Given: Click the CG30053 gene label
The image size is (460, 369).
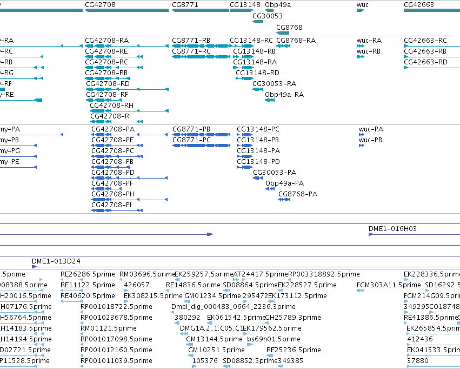Looking at the screenshot, I should click(x=268, y=16).
